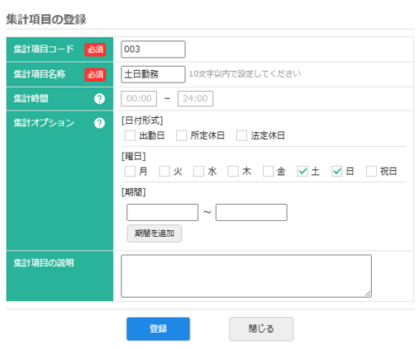
Task: Enable the 月 weekday checkbox
Action: (x=130, y=171)
